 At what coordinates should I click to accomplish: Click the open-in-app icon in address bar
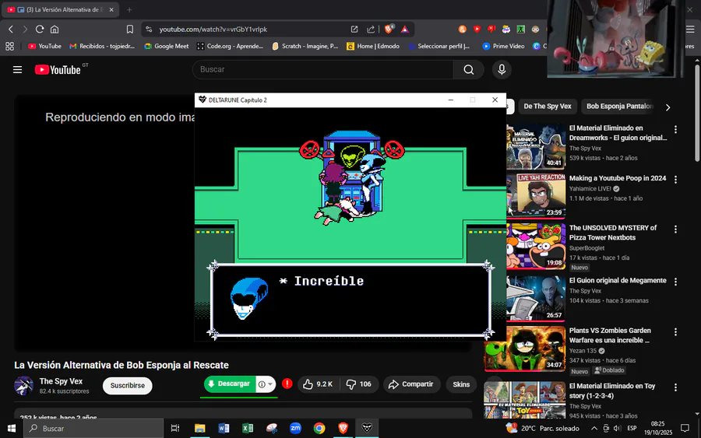(x=354, y=29)
